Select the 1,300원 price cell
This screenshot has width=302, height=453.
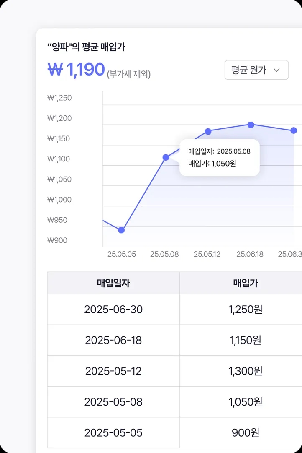tap(245, 371)
